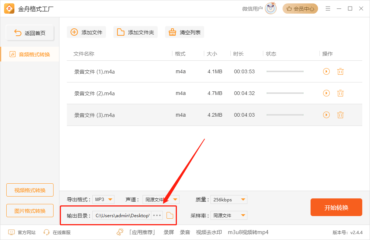Open the 导出格式 MP3 dropdown

click(103, 200)
